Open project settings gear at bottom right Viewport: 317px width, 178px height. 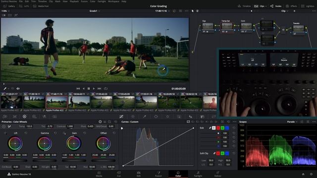click(311, 174)
